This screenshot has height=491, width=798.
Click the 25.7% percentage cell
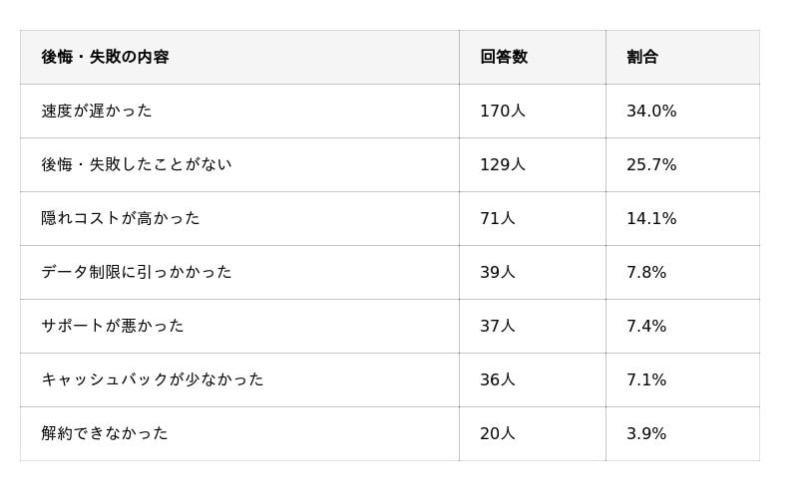pos(651,164)
